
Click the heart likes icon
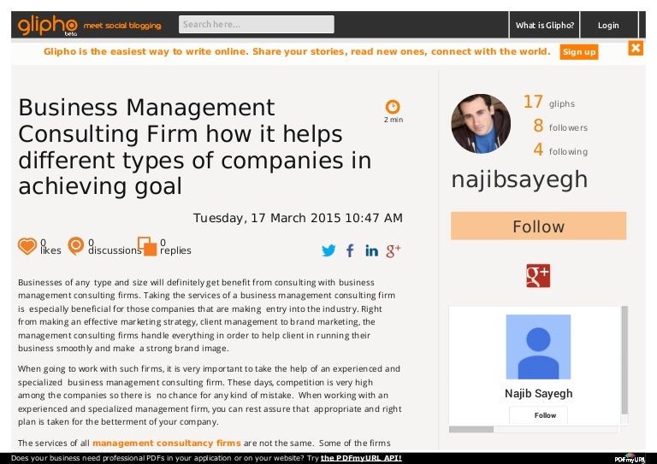click(x=27, y=246)
